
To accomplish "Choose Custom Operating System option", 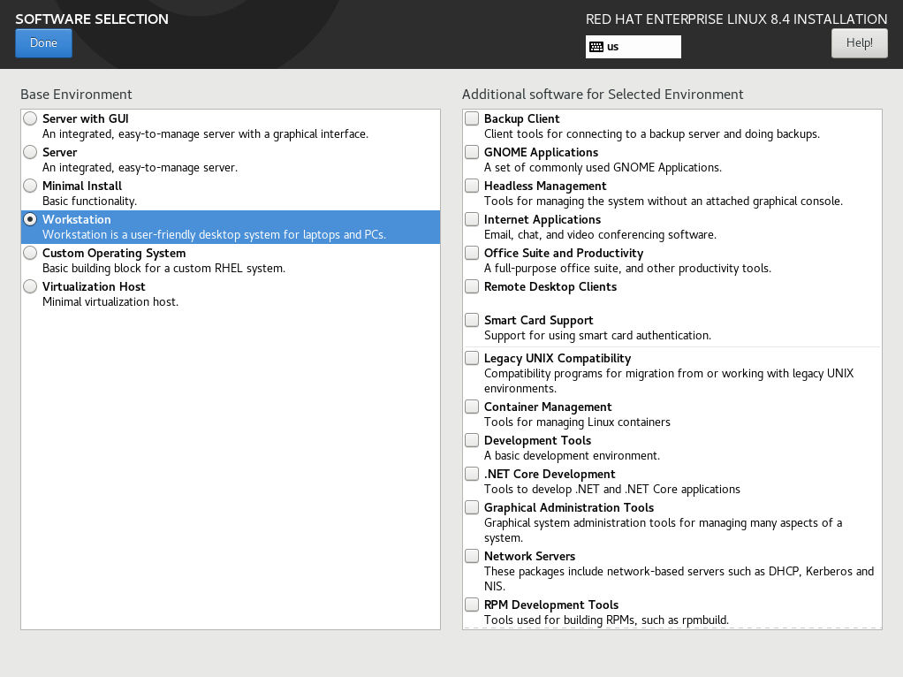I will [31, 253].
